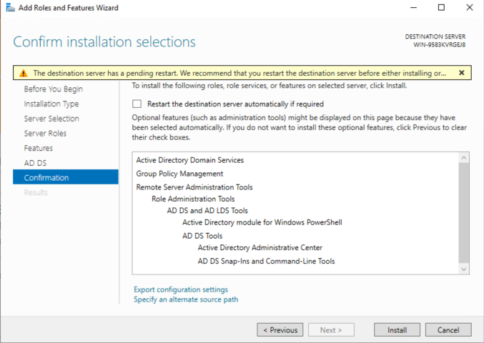
Task: Open Export configuration settings link
Action: point(181,289)
